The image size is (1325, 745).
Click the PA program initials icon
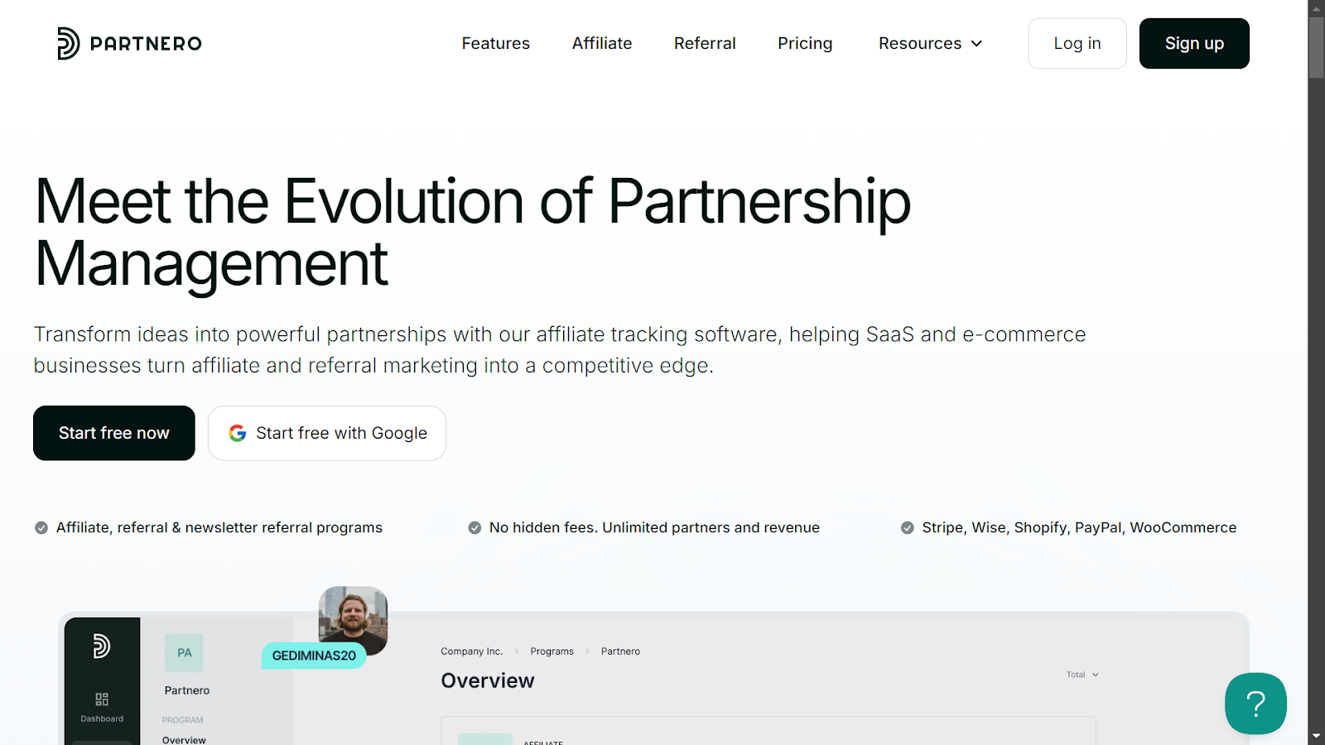(184, 652)
